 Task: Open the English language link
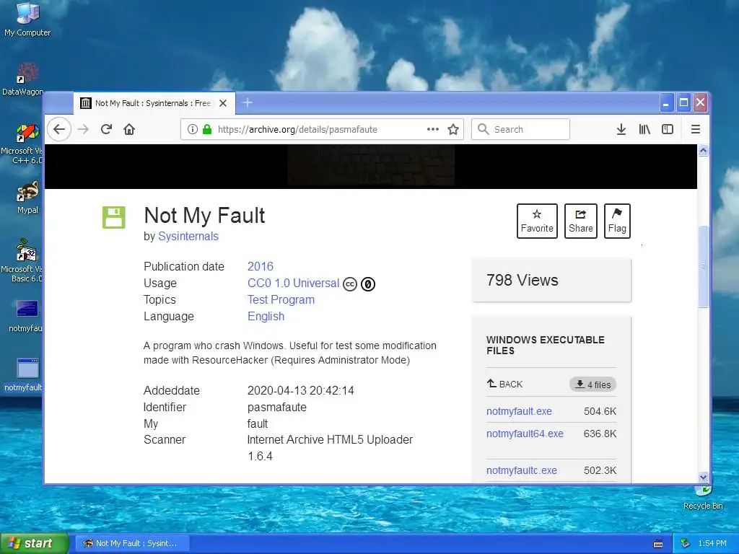click(266, 316)
